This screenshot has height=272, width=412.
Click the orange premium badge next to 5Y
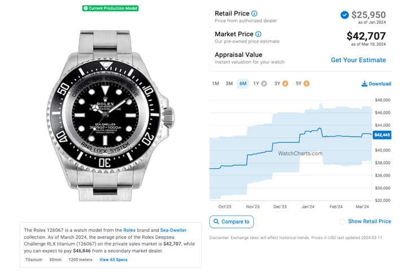point(306,84)
